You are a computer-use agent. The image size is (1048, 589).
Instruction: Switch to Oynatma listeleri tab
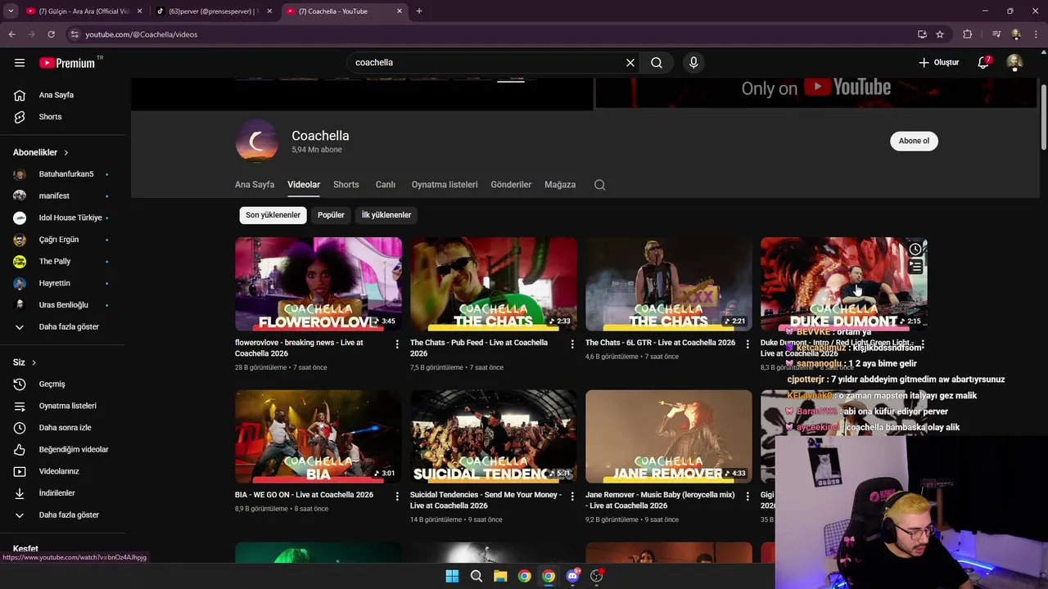(445, 185)
